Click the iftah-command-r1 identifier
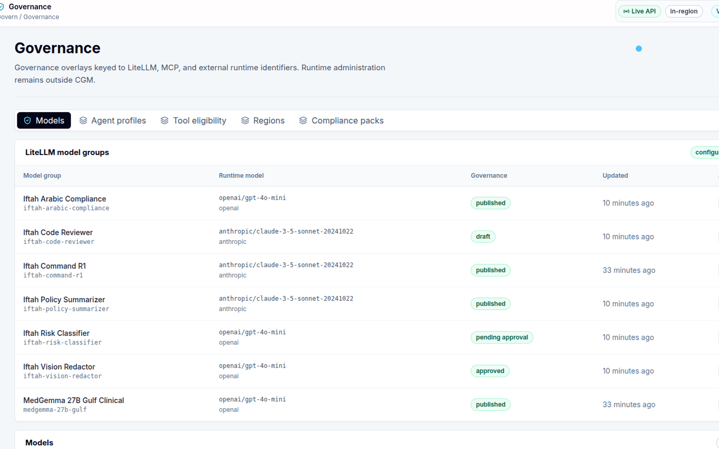719x449 pixels. pos(53,275)
